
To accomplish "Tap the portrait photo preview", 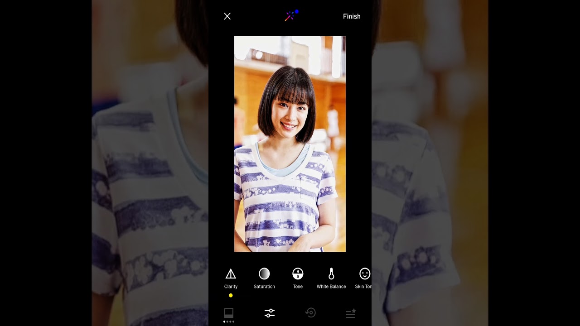I will coord(290,144).
